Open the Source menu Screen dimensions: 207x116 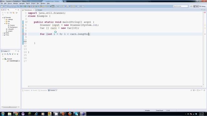click(x=10, y=4)
